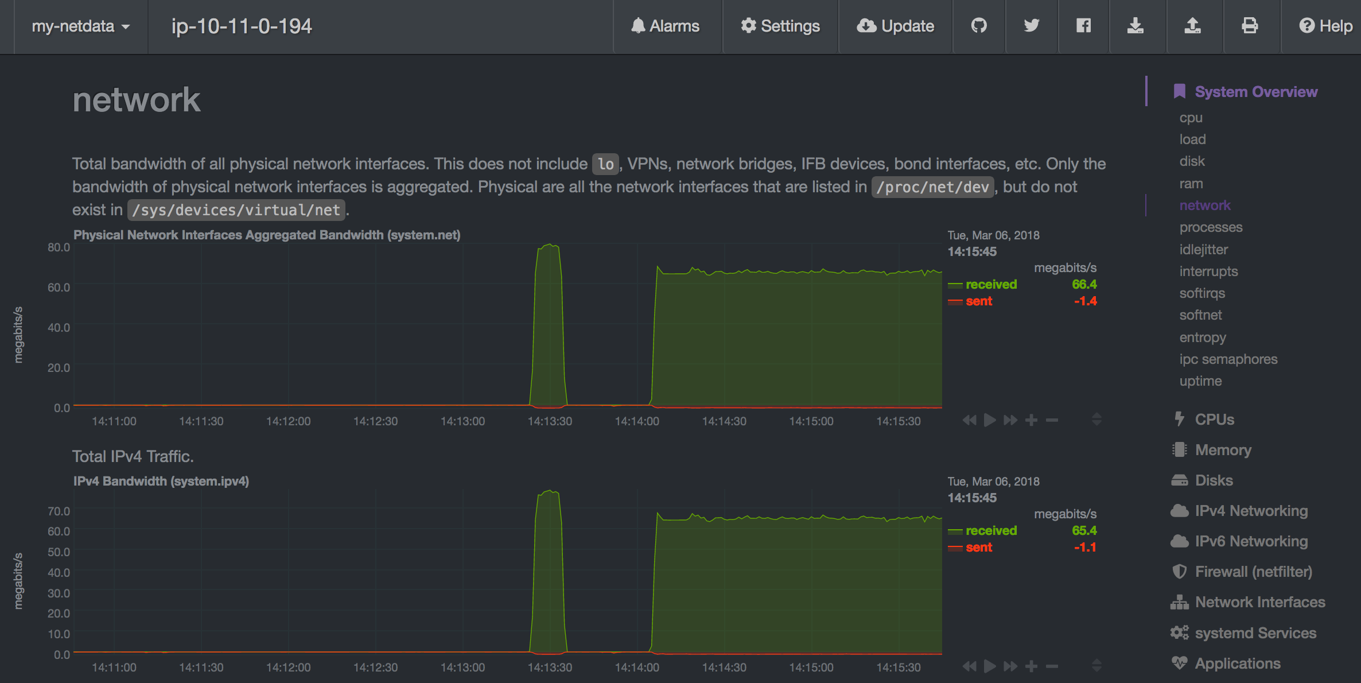The image size is (1361, 683).
Task: Zoom in the system.net chart
Action: pos(1031,420)
